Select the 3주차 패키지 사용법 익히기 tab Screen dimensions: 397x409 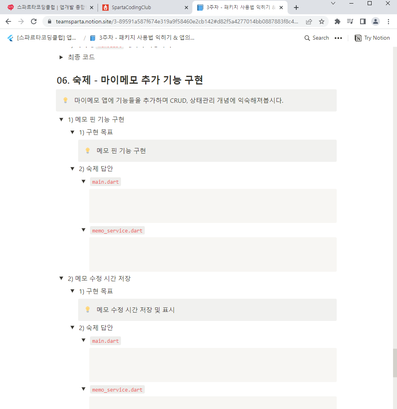(x=240, y=8)
